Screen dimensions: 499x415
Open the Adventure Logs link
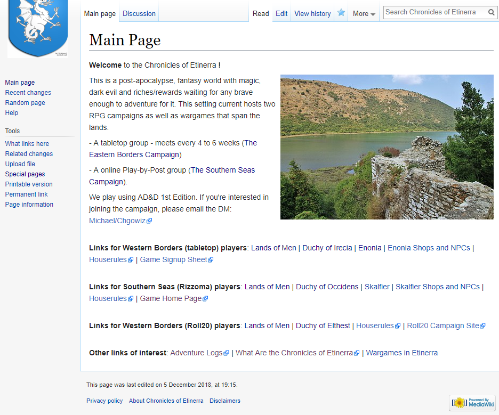pos(199,353)
